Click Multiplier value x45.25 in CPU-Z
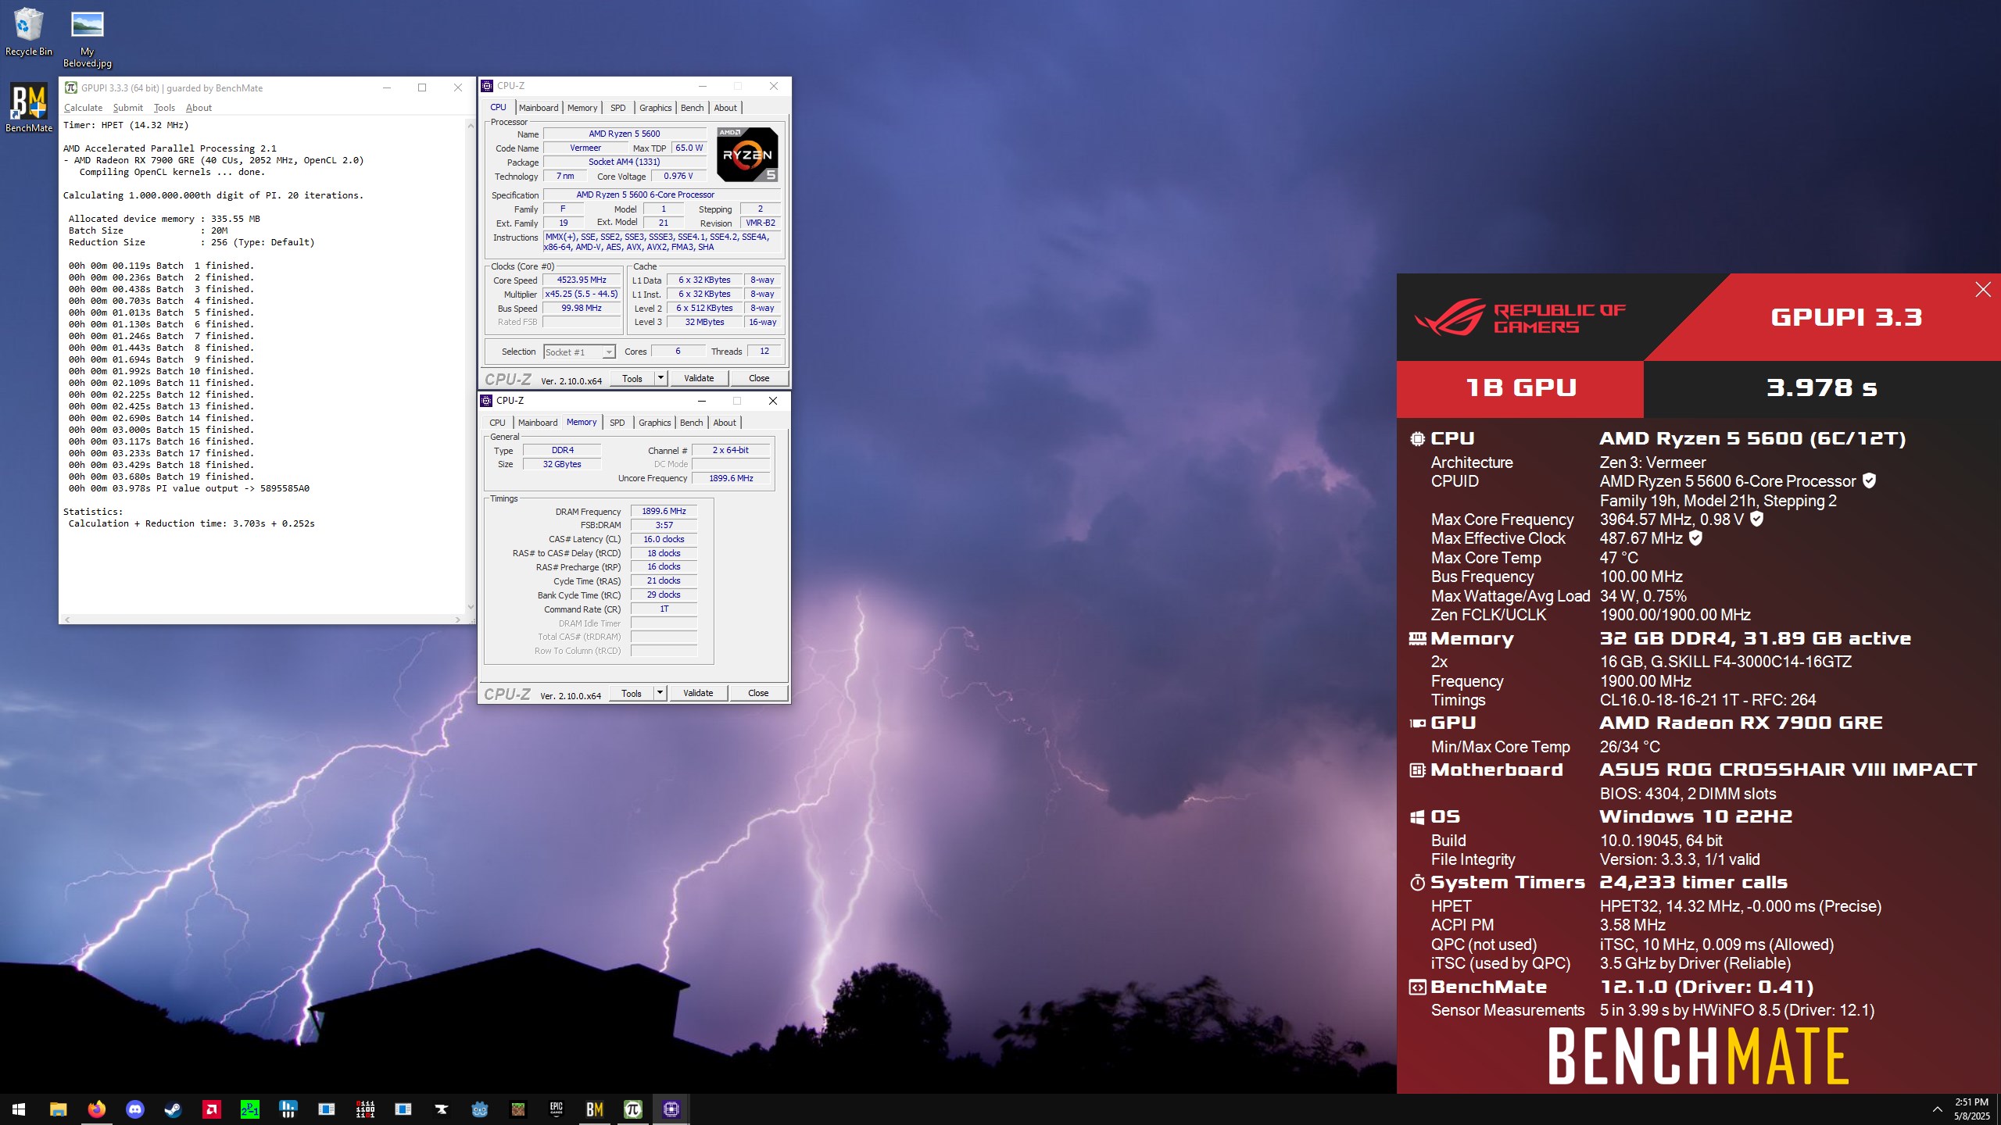Viewport: 2001px width, 1125px height. [x=582, y=294]
